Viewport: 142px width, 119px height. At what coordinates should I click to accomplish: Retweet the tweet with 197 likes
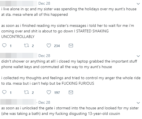(26, 92)
